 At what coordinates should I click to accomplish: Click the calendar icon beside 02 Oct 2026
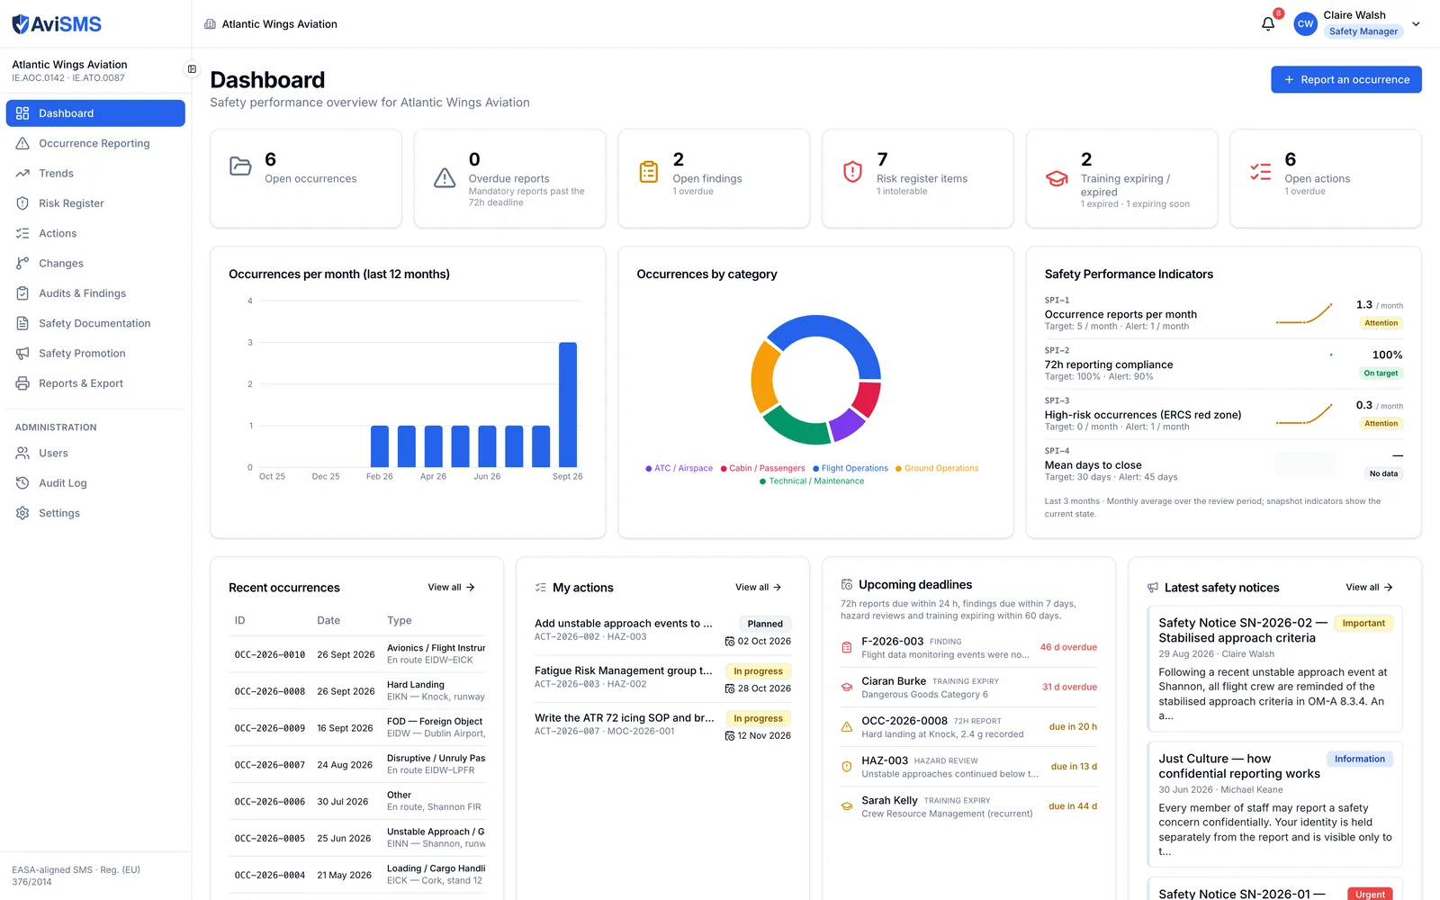pyautogui.click(x=730, y=642)
